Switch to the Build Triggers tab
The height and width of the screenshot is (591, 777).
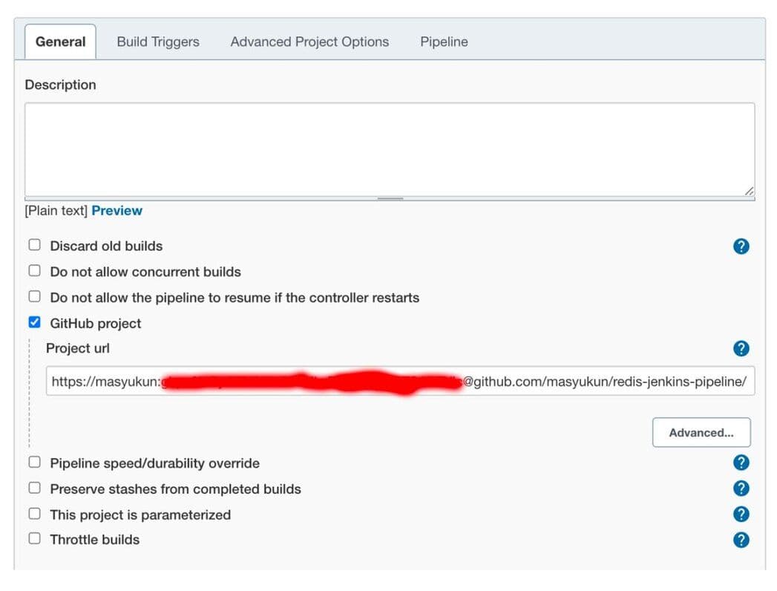click(157, 42)
